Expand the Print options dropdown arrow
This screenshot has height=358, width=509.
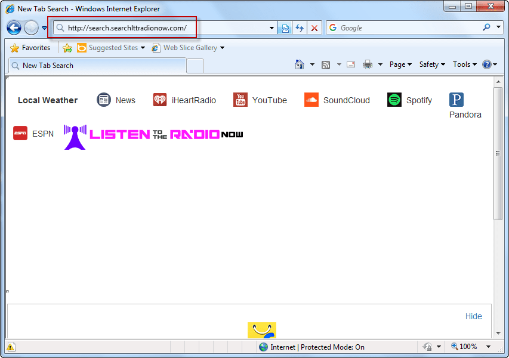(x=380, y=64)
